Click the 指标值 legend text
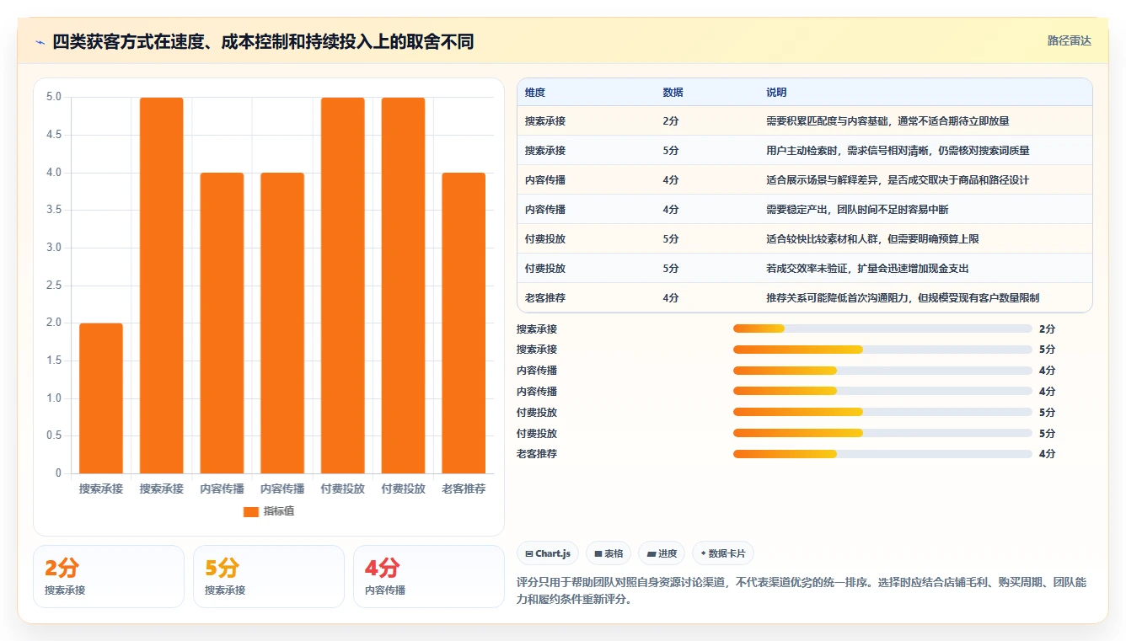Viewport: 1126px width, 641px height. (x=279, y=511)
